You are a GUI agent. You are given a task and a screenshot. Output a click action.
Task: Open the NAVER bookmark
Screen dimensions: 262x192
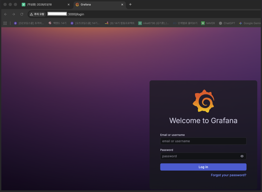208,23
